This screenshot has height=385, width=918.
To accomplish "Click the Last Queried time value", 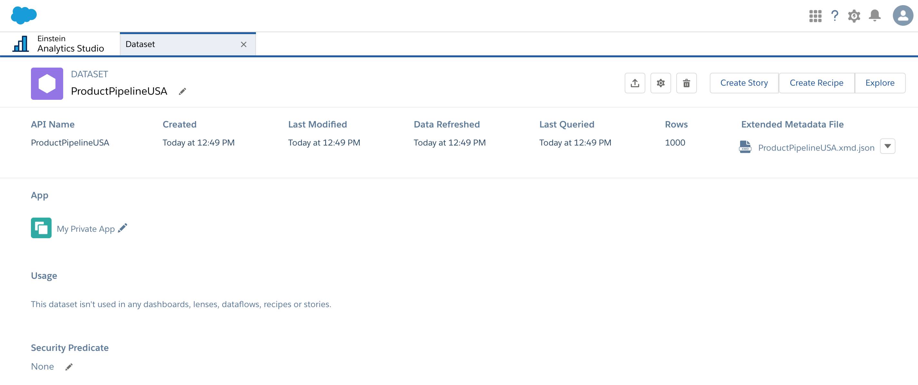I will point(575,143).
